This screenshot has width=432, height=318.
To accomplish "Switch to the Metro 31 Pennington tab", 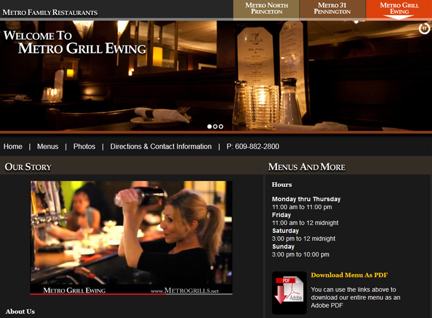I will (332, 9).
